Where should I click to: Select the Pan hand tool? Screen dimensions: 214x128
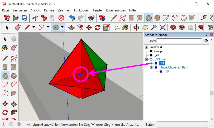coord(145,27)
